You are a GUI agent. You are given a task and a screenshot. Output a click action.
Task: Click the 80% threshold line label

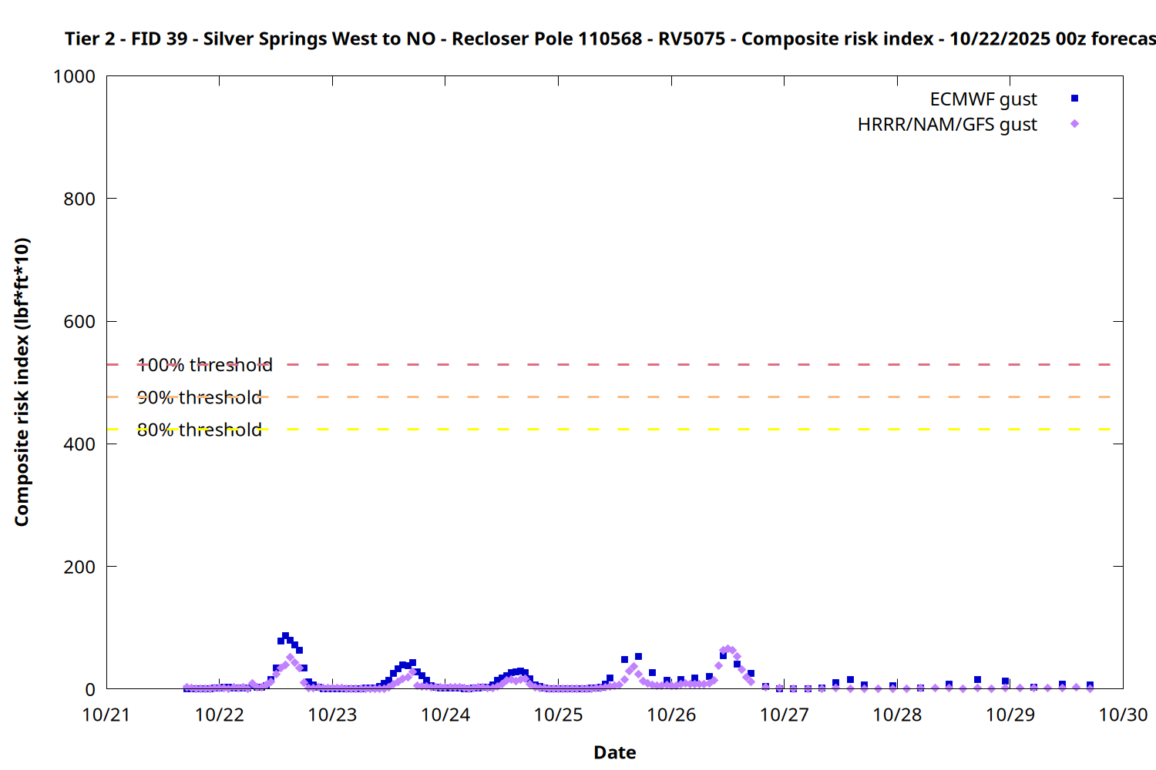click(200, 430)
